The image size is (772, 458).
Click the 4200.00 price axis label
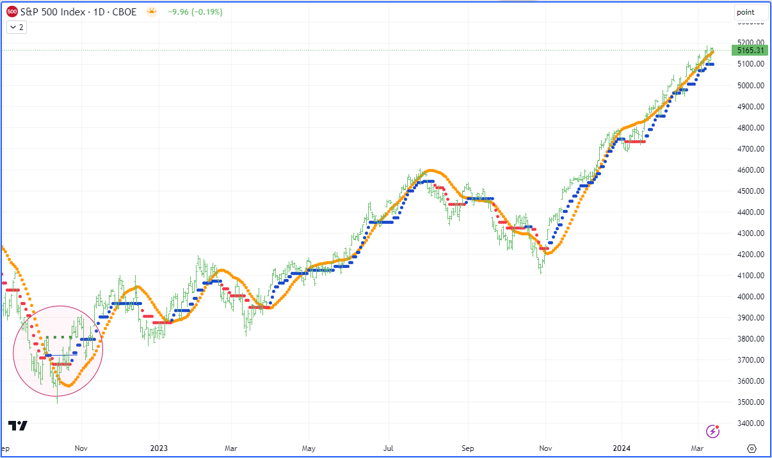tap(751, 254)
